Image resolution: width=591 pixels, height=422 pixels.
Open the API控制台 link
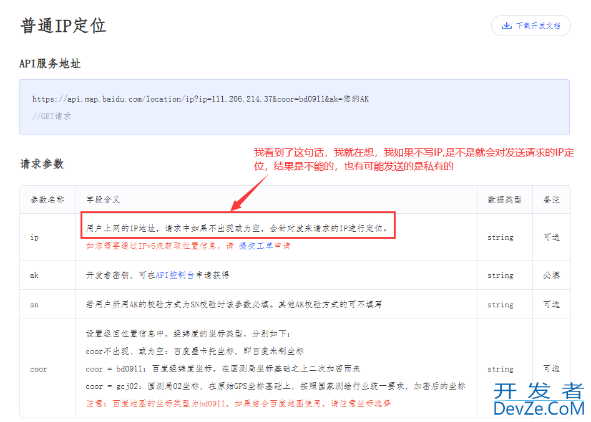click(175, 275)
